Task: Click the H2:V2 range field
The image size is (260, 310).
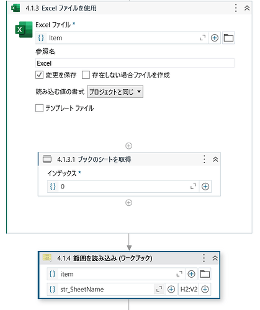Action: (x=189, y=289)
